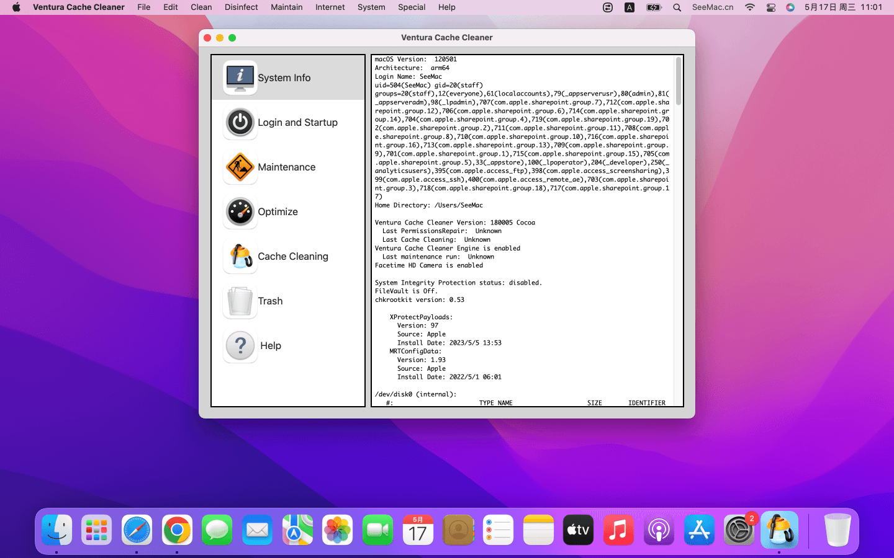The image size is (894, 558).
Task: Open Wi-Fi status in menu bar
Action: (750, 7)
